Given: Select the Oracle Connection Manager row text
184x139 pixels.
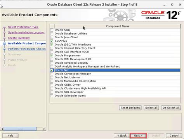Looking at the screenshot, I should (x=73, y=74).
